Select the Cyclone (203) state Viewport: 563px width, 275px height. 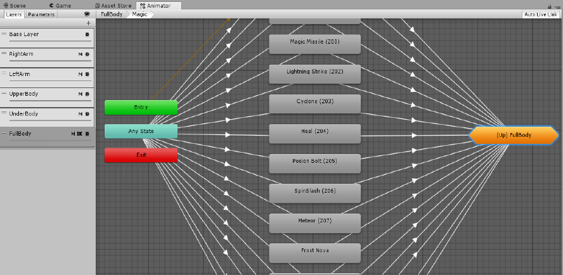point(315,104)
